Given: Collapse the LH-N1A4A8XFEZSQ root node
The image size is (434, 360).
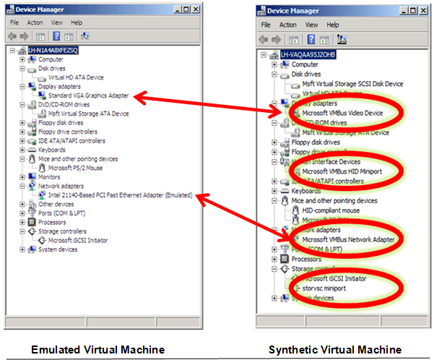Looking at the screenshot, I should click(12, 51).
